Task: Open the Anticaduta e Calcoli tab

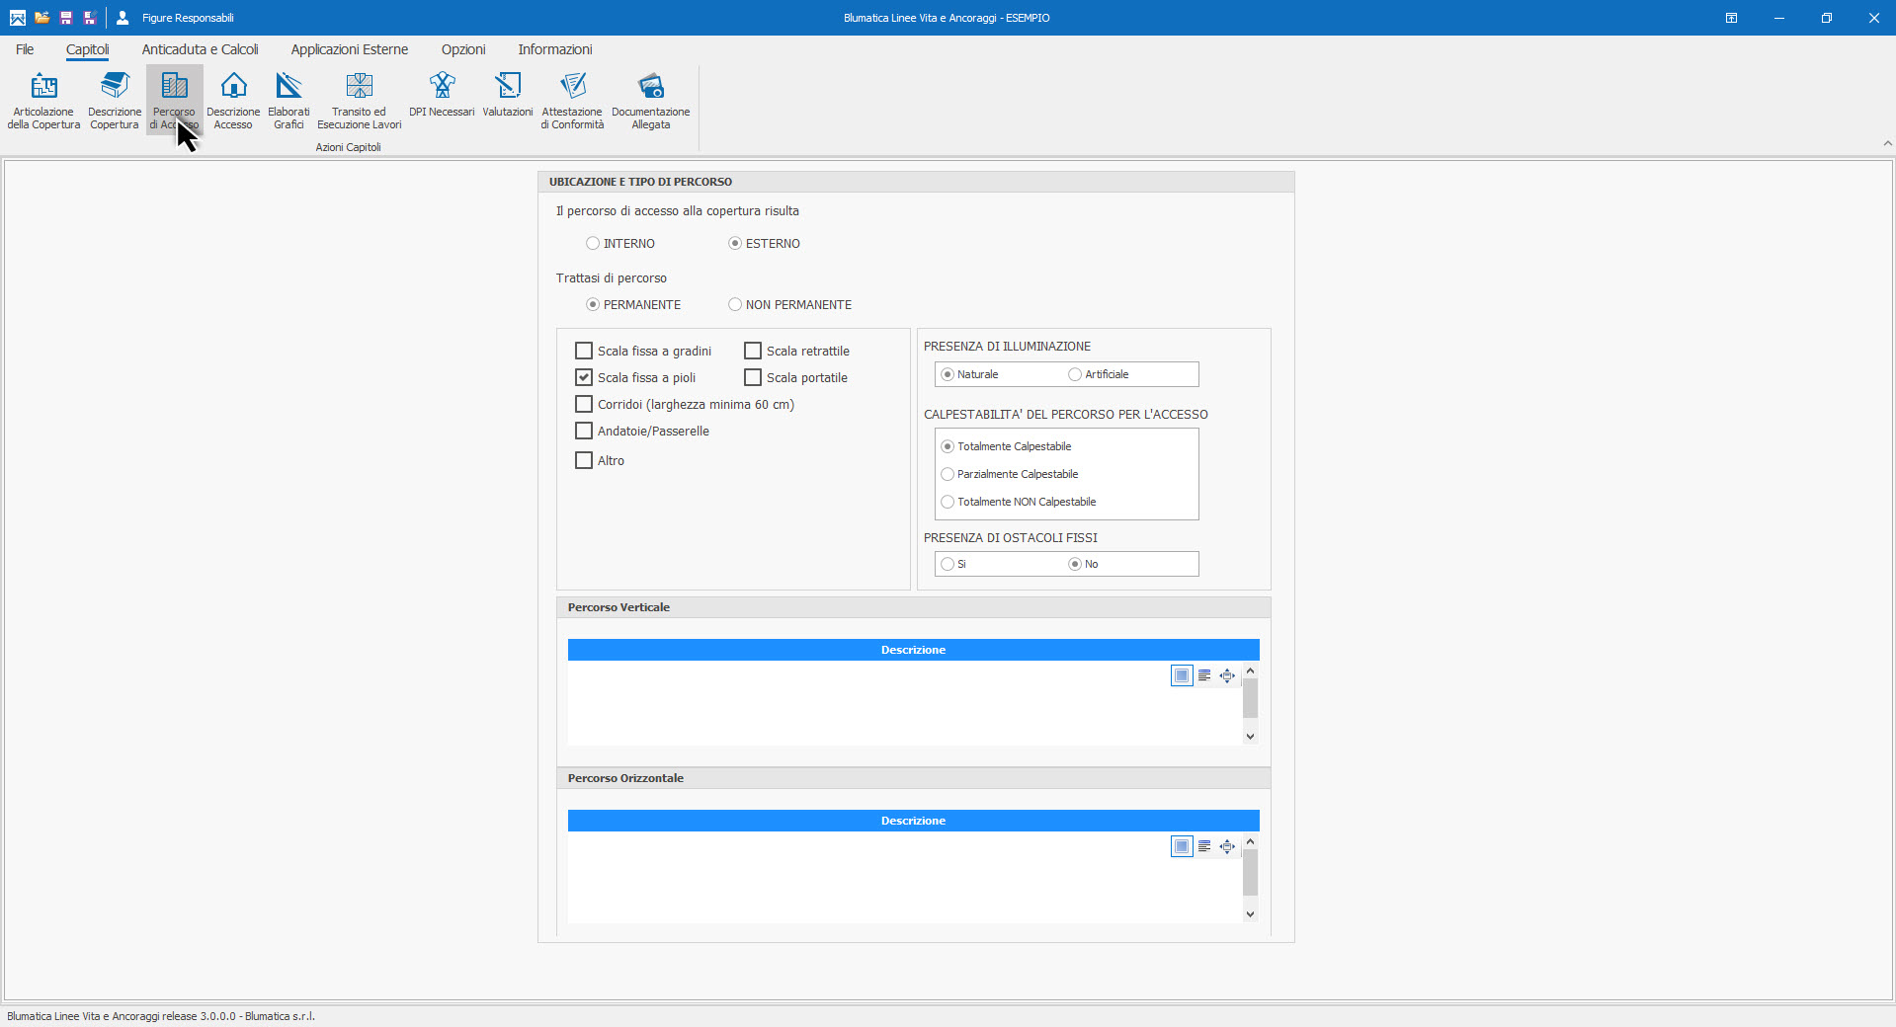Action: 200,49
